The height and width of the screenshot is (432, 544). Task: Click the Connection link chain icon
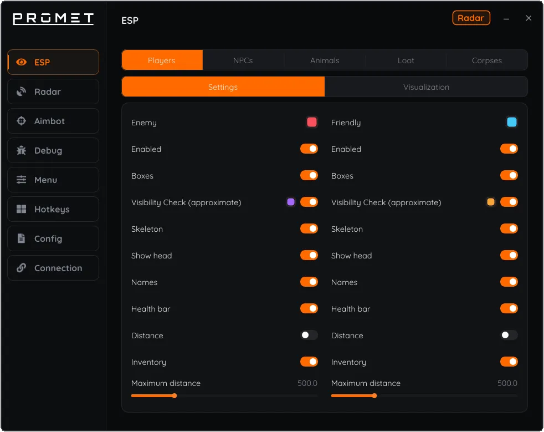click(21, 268)
